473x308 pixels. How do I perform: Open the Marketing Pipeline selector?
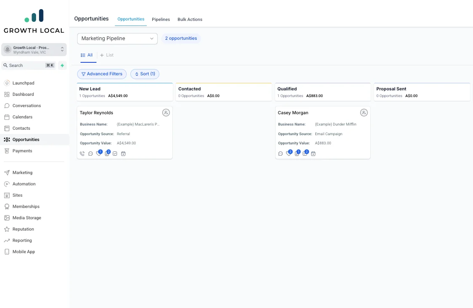click(117, 38)
